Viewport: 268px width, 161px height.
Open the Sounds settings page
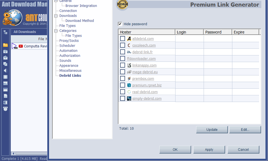pyautogui.click(x=65, y=60)
